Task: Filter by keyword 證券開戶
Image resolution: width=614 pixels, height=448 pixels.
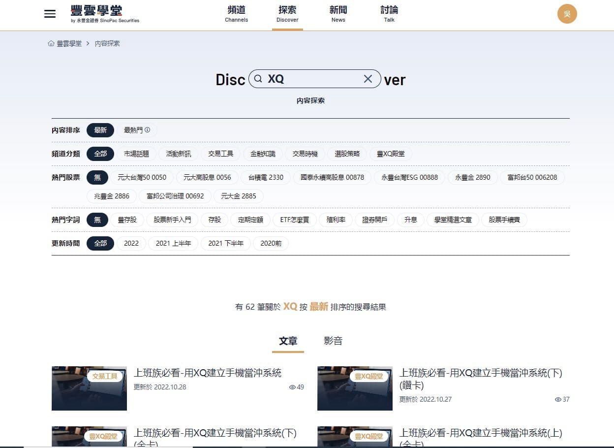Action: pyautogui.click(x=375, y=220)
